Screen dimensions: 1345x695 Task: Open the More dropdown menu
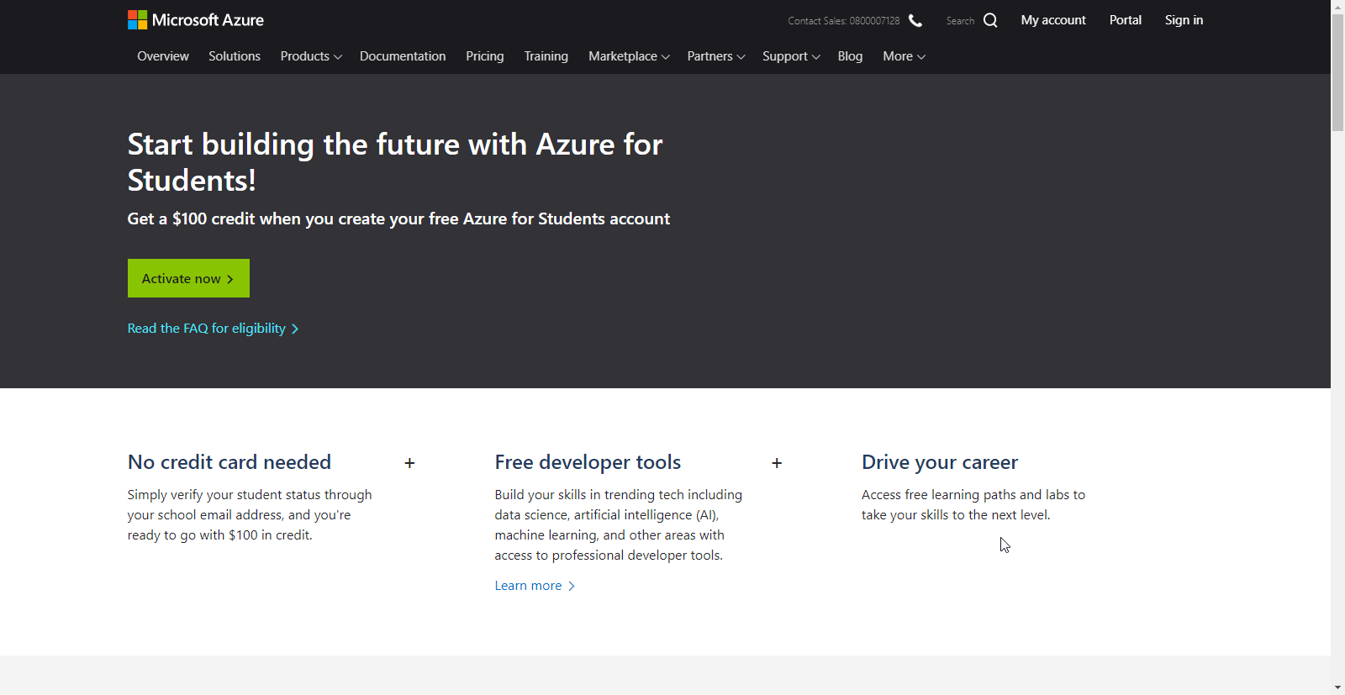pos(904,56)
